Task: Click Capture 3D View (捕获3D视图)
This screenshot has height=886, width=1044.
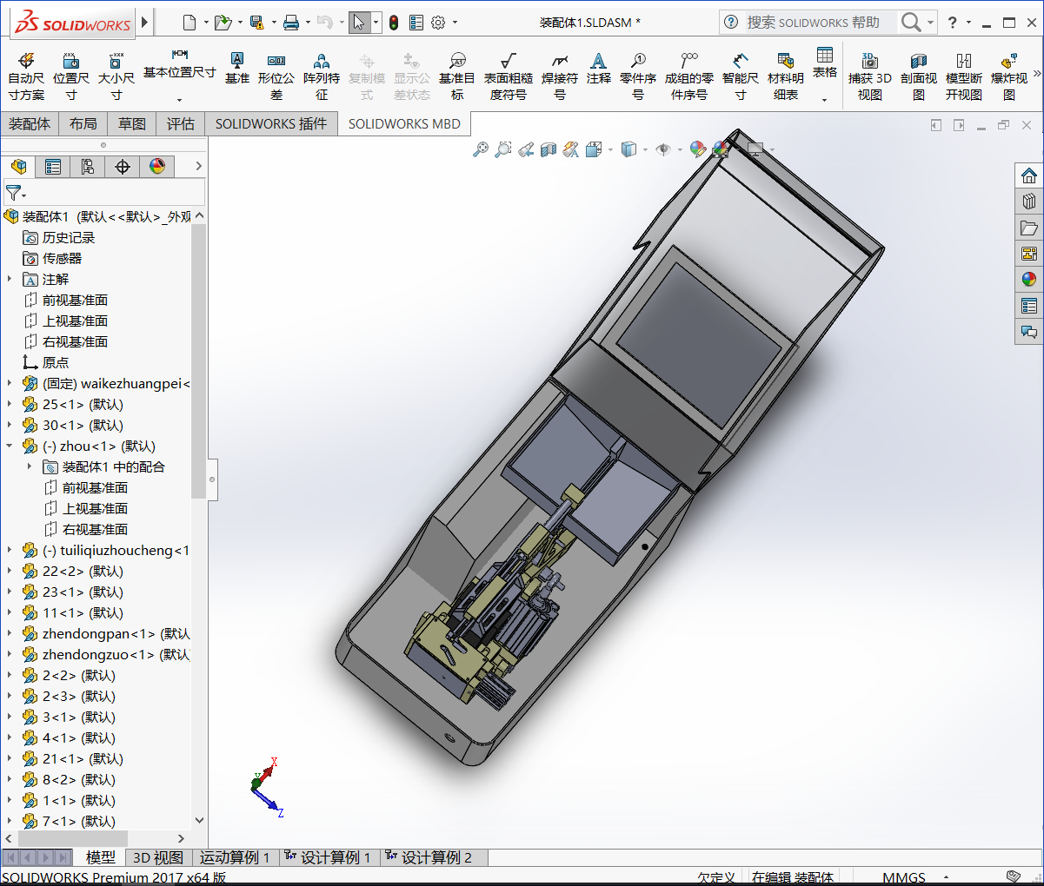Action: (x=870, y=76)
